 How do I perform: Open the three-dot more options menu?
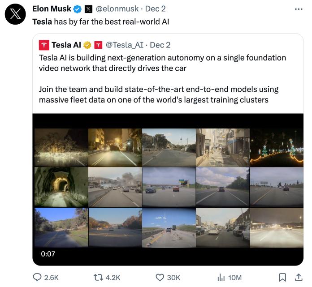click(299, 9)
